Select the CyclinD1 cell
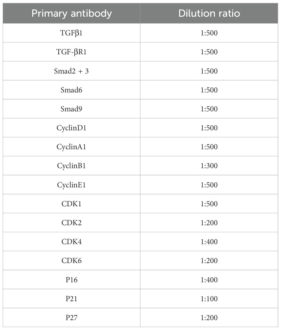The width and height of the screenshot is (281, 330). pyautogui.click(x=72, y=128)
